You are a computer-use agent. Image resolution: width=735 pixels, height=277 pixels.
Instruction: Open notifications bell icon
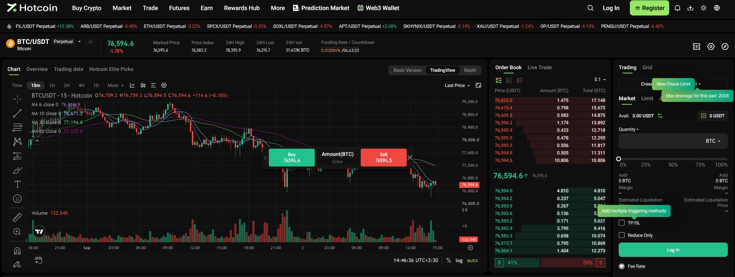[677, 8]
